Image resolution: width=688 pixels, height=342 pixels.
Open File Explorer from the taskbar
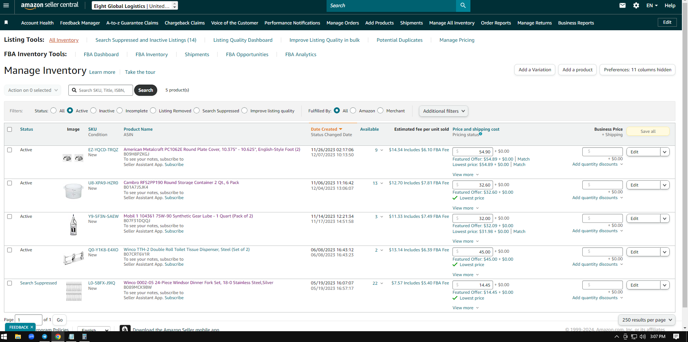click(x=18, y=337)
